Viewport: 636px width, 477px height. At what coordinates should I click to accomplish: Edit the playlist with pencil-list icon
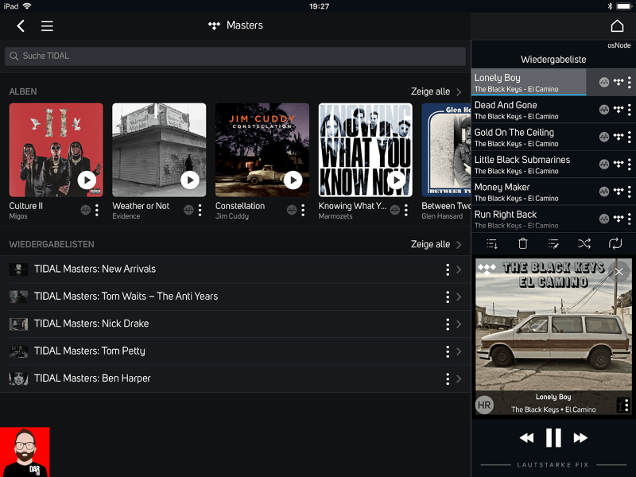(x=553, y=244)
